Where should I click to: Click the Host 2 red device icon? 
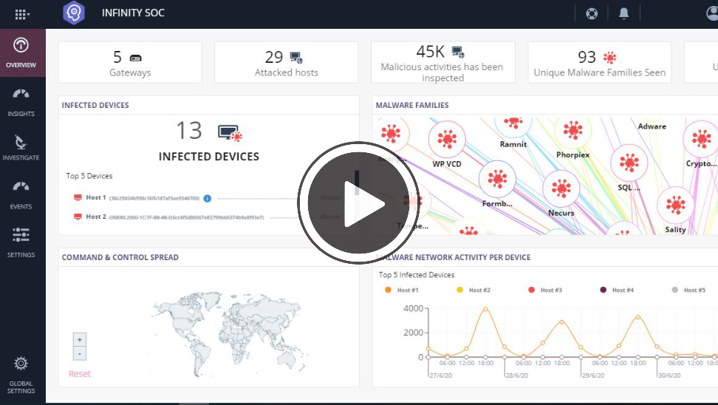point(78,217)
